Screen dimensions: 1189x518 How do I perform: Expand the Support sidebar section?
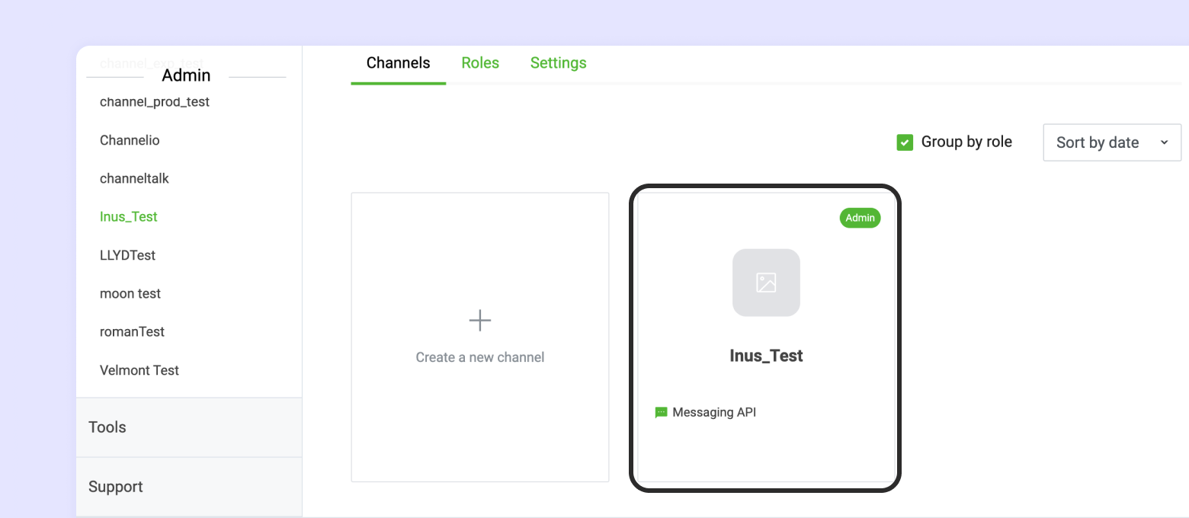(116, 487)
